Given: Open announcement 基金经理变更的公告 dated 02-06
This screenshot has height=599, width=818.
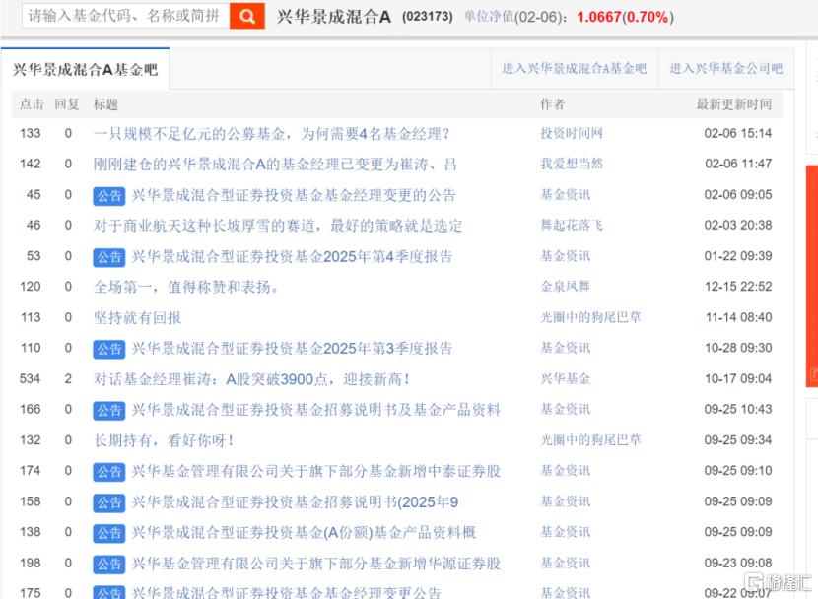Looking at the screenshot, I should point(294,195).
